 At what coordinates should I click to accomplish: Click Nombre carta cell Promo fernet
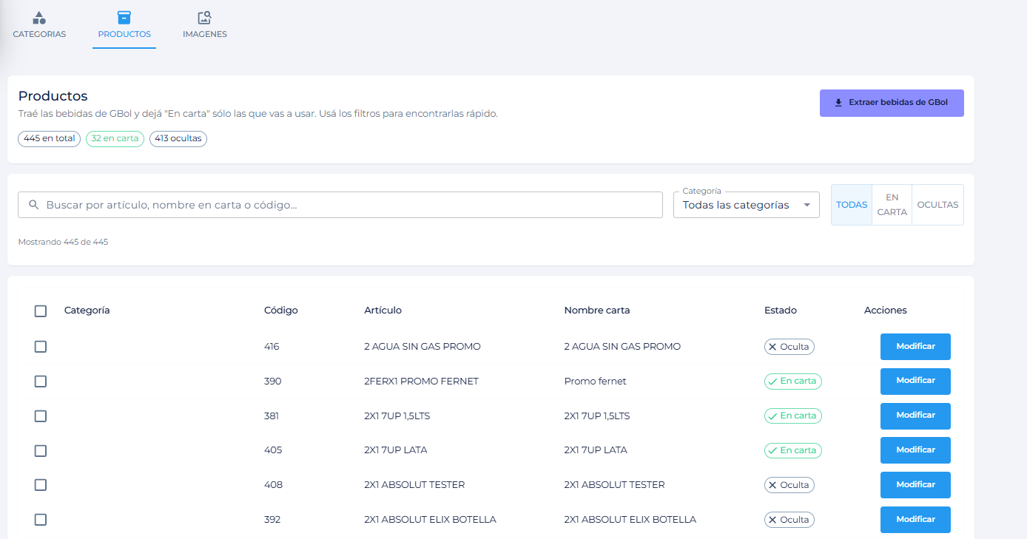tap(595, 382)
